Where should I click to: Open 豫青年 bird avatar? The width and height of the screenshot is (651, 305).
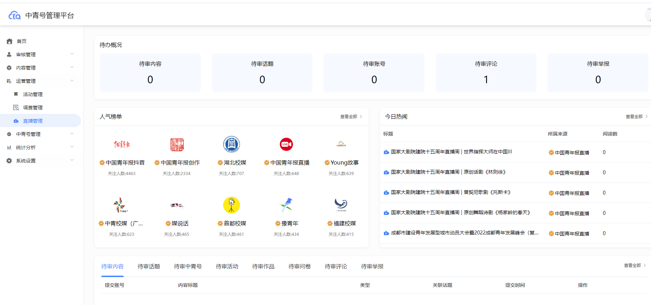pos(286,205)
